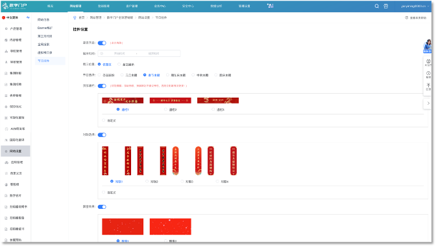Click 网站管理 in the breadcrumb
436x247 pixels.
point(95,17)
